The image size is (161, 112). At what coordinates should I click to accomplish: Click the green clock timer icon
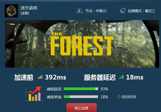pos(119,97)
